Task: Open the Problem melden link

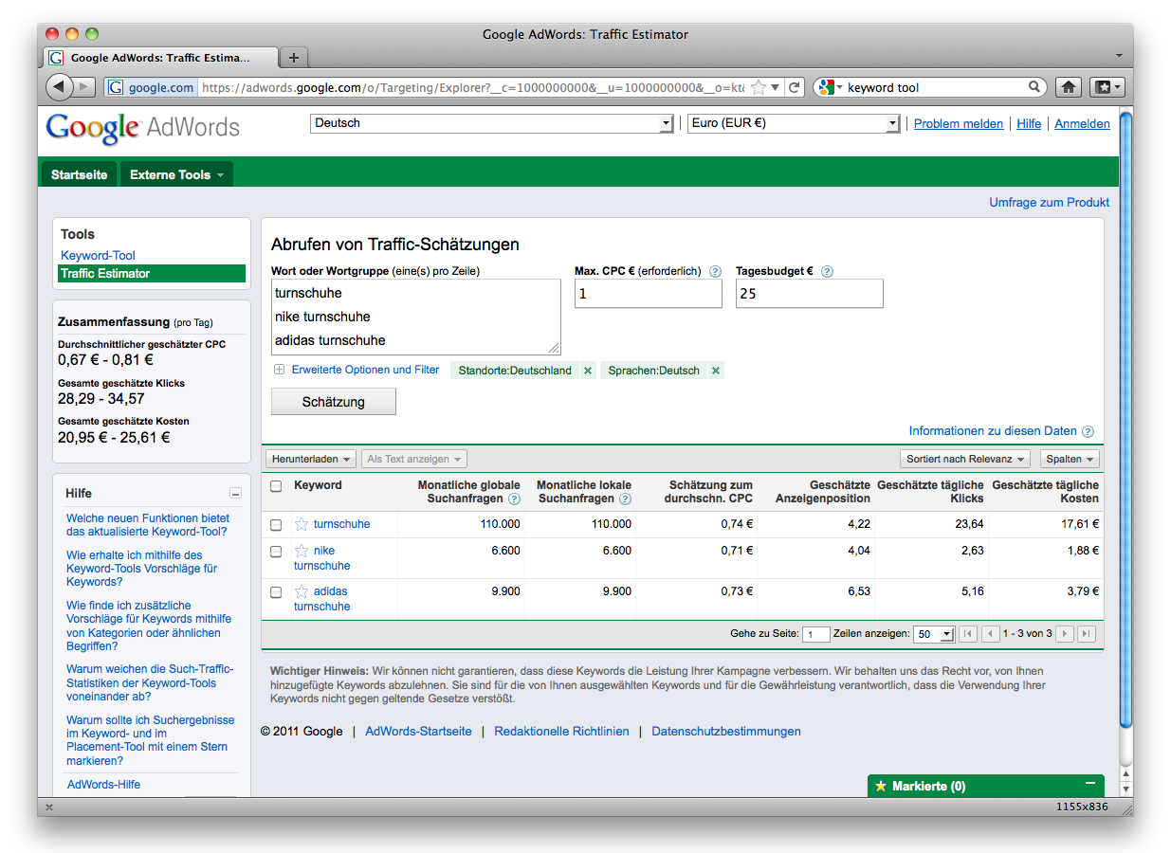Action: pos(959,124)
